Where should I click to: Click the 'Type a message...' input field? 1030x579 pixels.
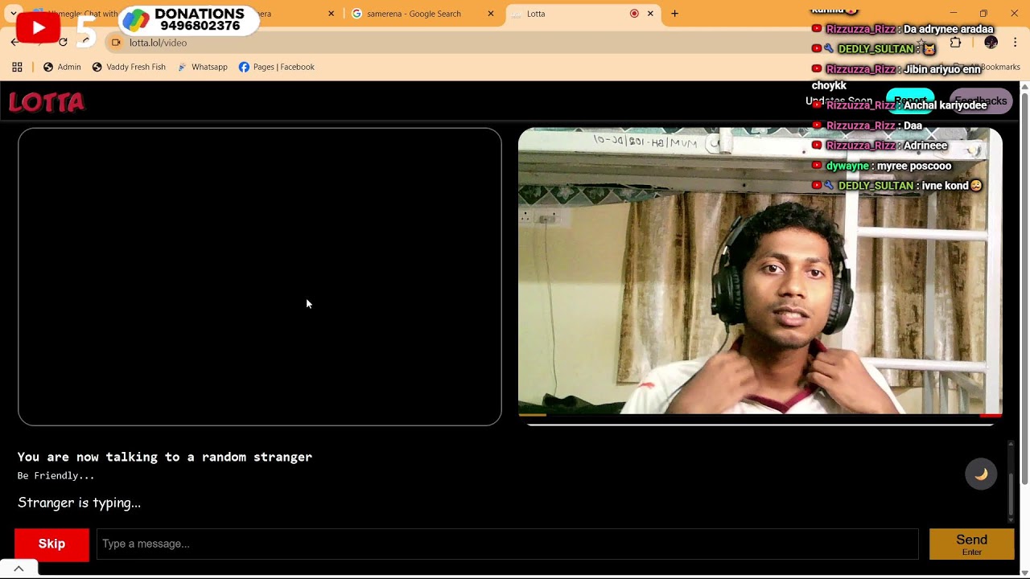(x=507, y=544)
